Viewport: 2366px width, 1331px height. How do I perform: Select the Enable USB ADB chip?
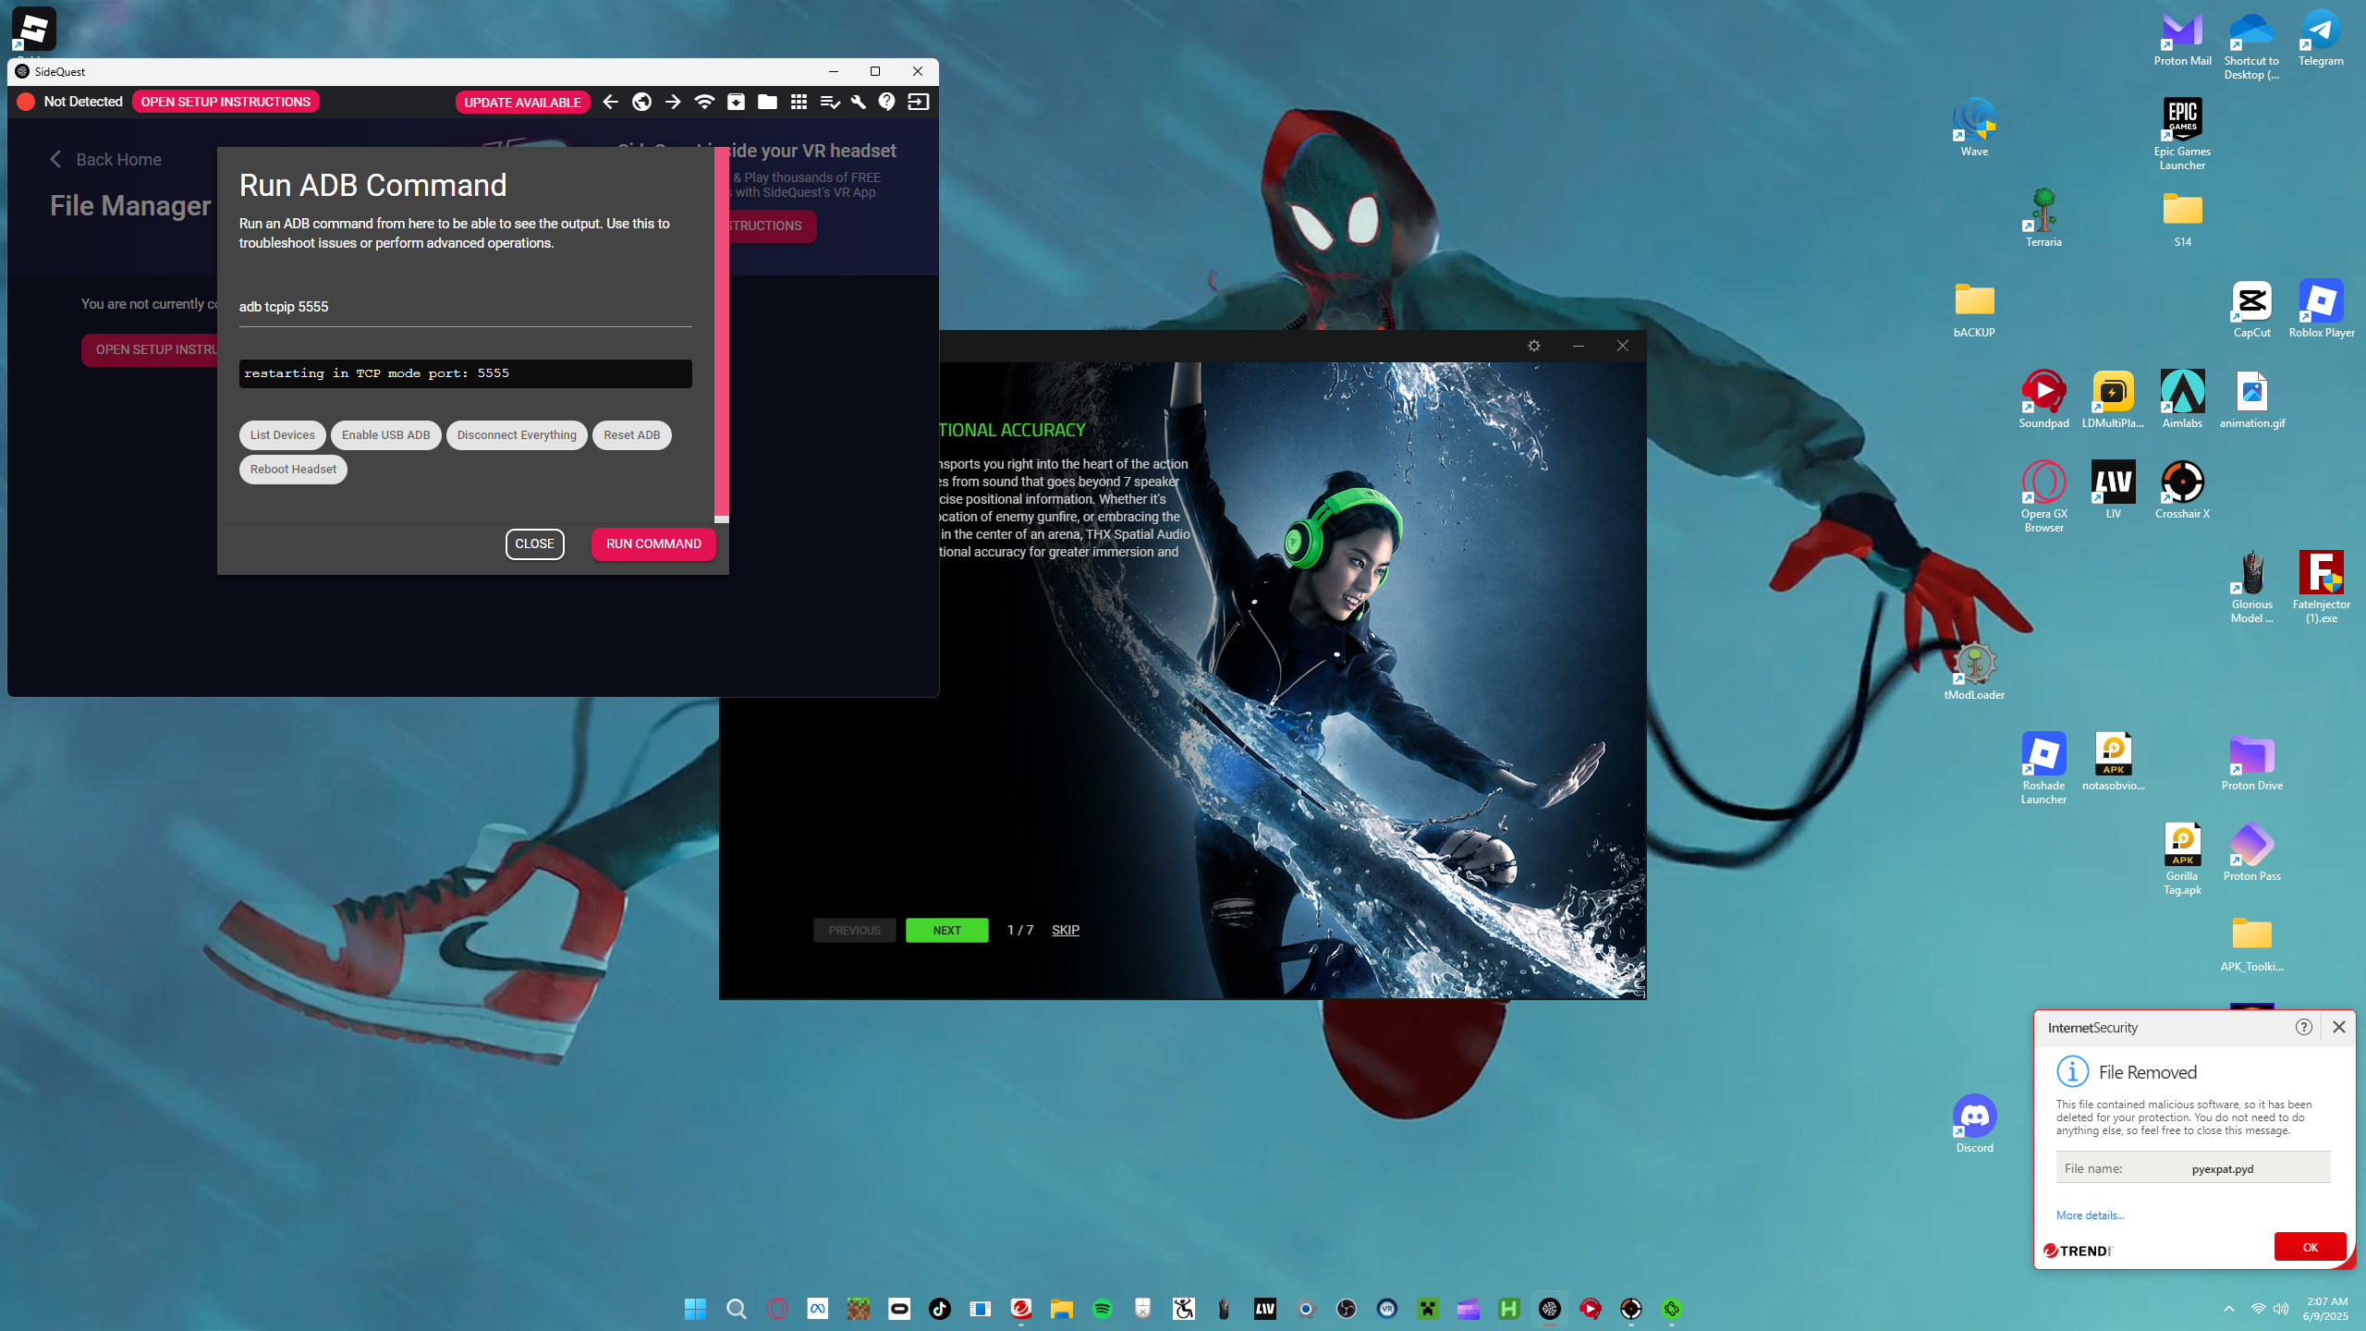pos(385,435)
